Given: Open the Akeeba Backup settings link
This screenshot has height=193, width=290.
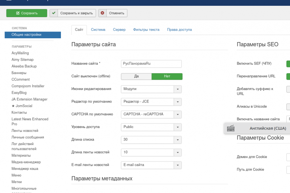Looking at the screenshot, I should coord(24,66).
